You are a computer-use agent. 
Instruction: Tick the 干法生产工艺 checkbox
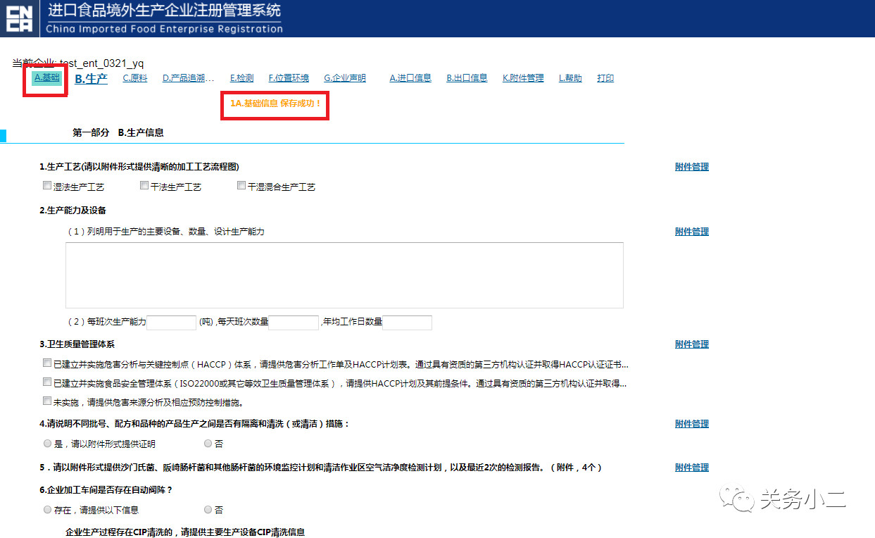coord(144,186)
